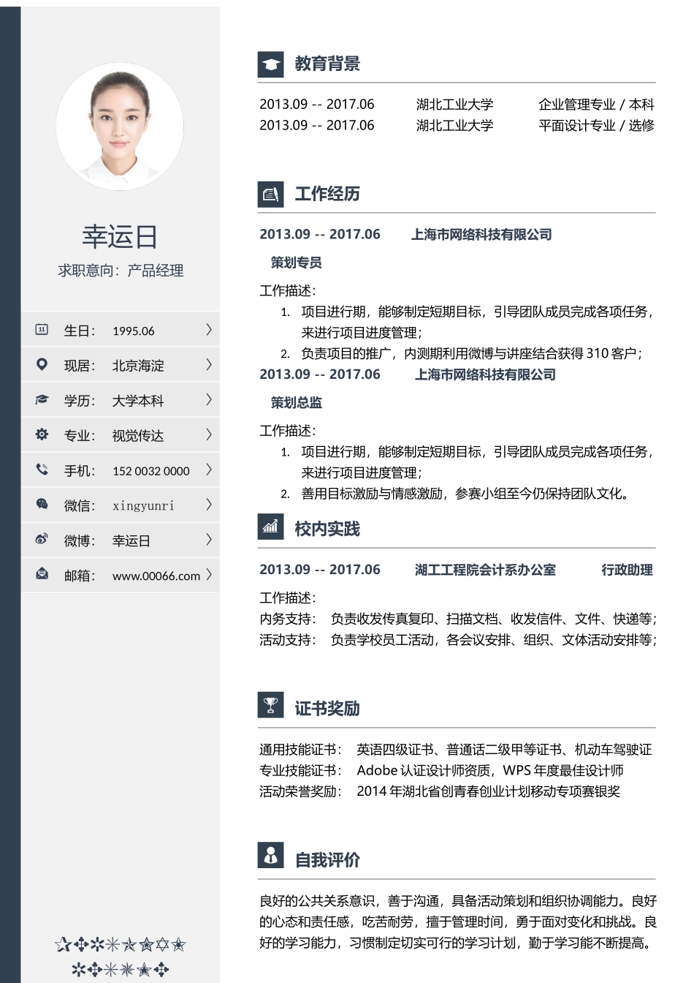Open the 现居 row chevron
694x983 pixels.
pyautogui.click(x=208, y=365)
